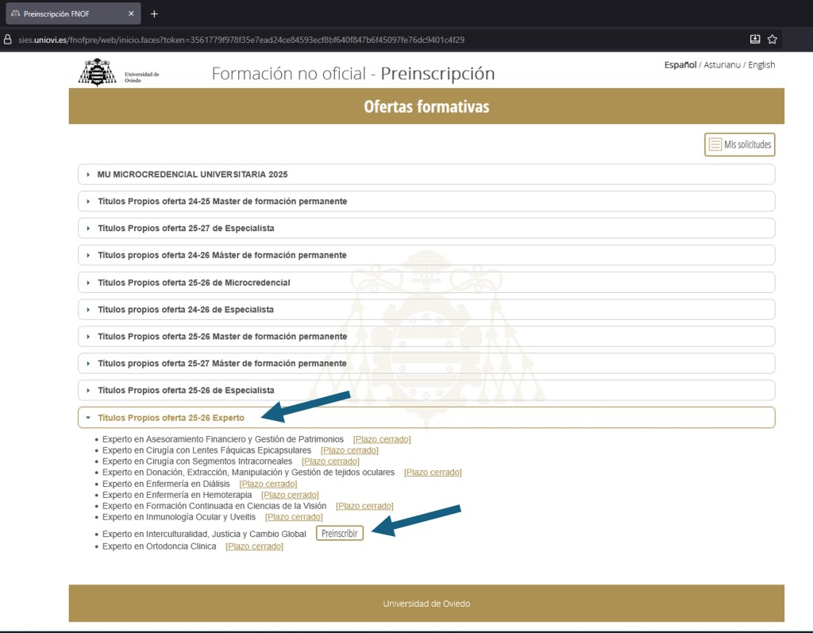
Task: Click Plazo cerrado link for Enfermería en Diálisis
Action: click(268, 484)
